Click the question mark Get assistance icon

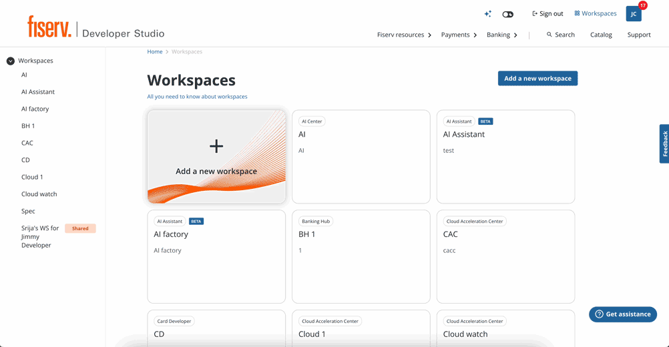click(x=599, y=314)
